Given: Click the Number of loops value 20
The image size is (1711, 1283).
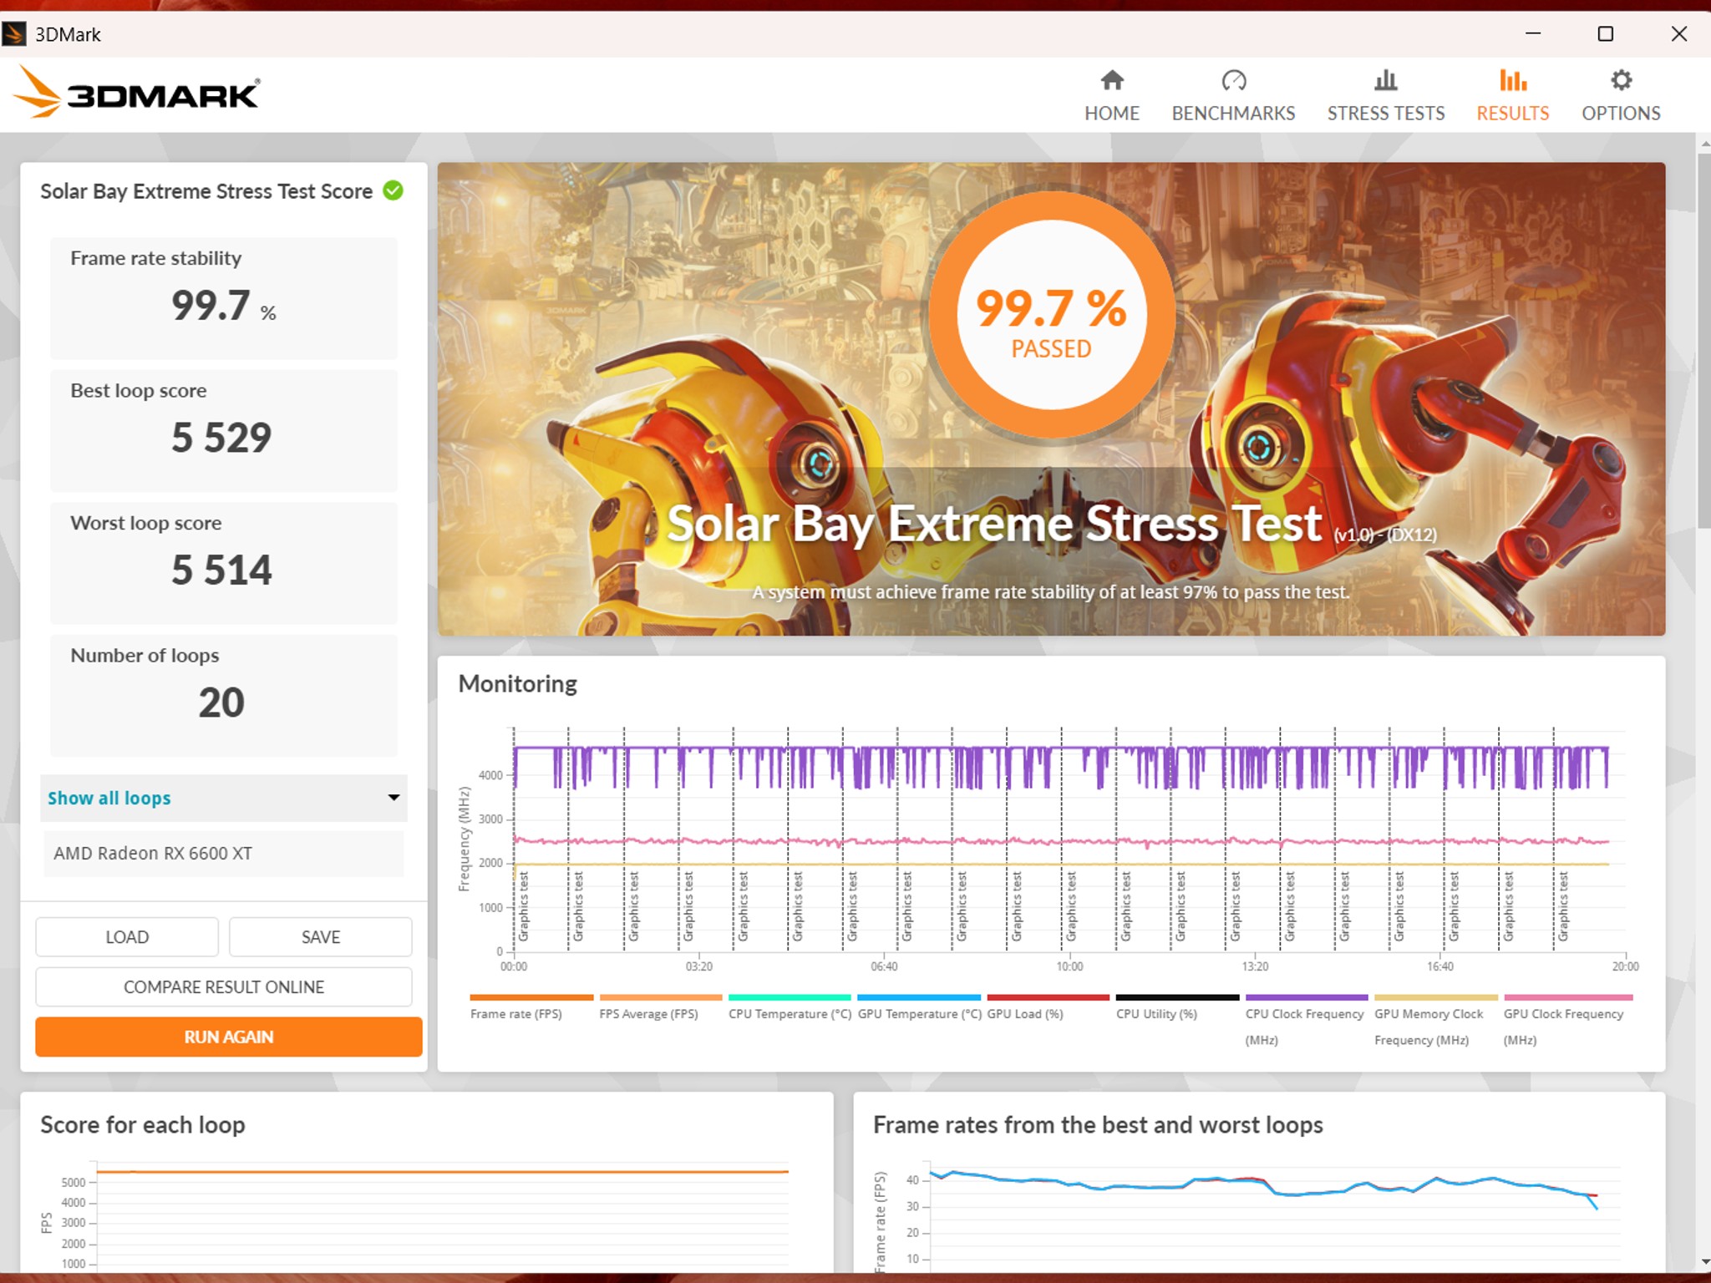Looking at the screenshot, I should 221,702.
